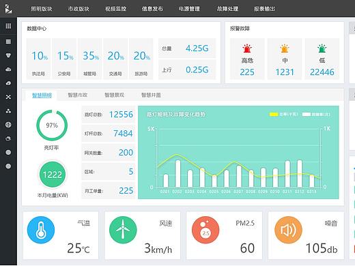
Task: Click the three-node network icon in the sidebar
Action: (x=8, y=111)
